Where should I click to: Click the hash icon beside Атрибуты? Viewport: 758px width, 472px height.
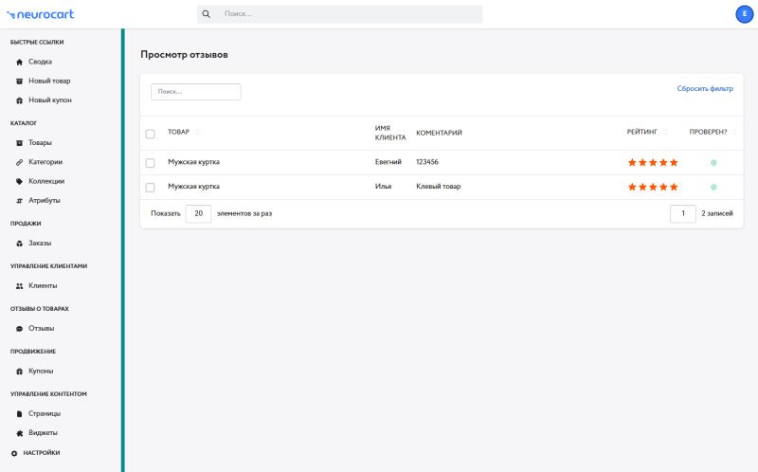click(19, 201)
